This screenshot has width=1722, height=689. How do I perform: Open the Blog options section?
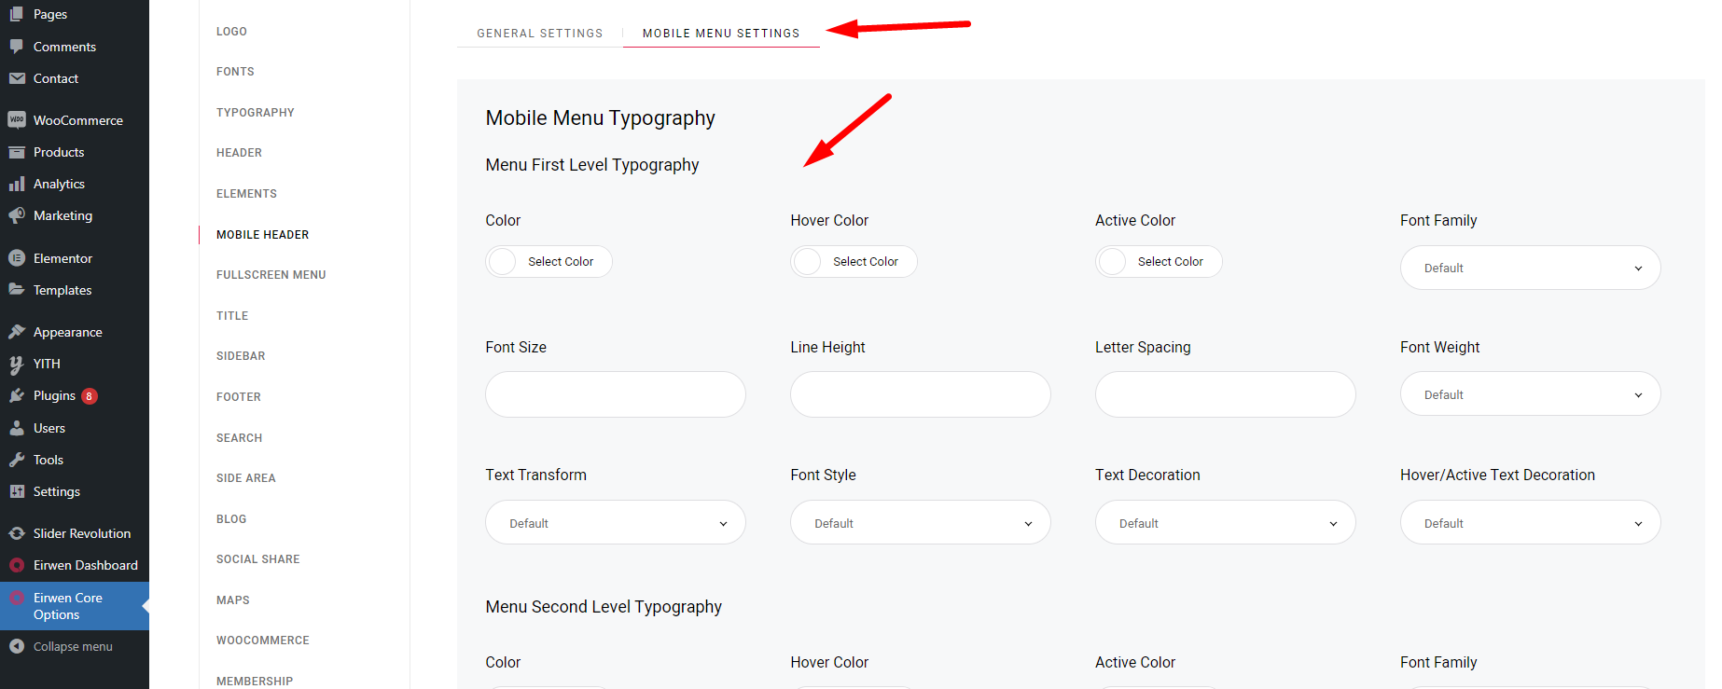231,519
